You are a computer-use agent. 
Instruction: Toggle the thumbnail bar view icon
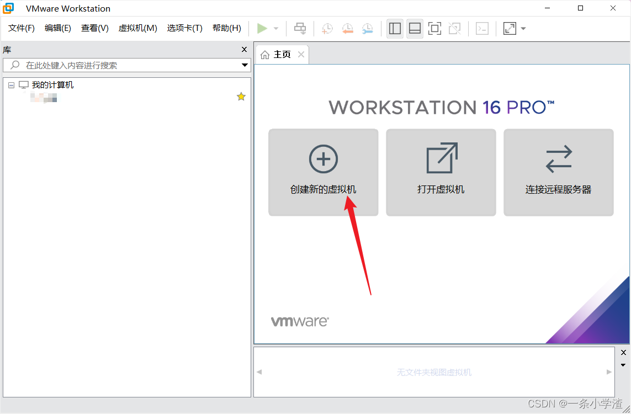pos(415,29)
